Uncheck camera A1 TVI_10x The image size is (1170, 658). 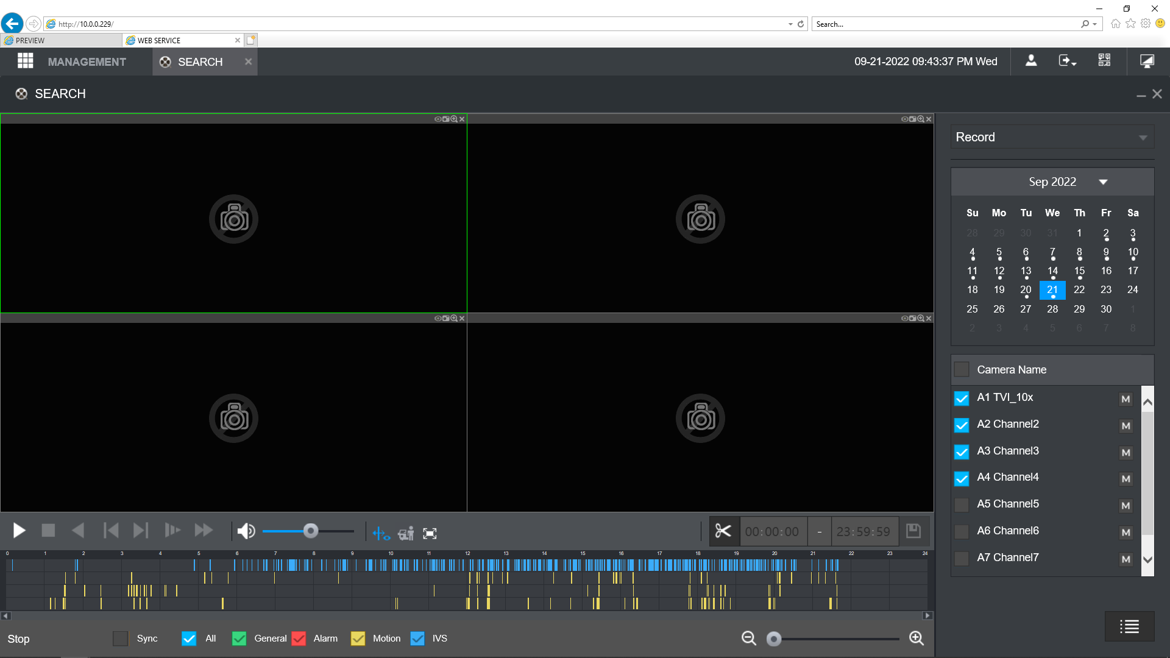962,398
